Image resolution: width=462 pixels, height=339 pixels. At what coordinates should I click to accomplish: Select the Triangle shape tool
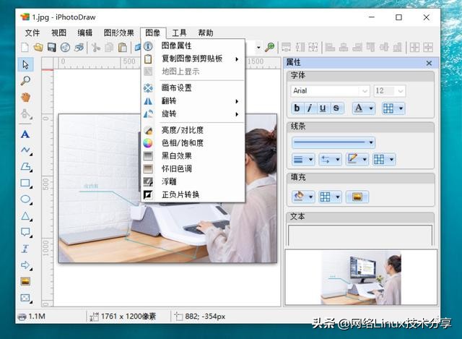26,216
